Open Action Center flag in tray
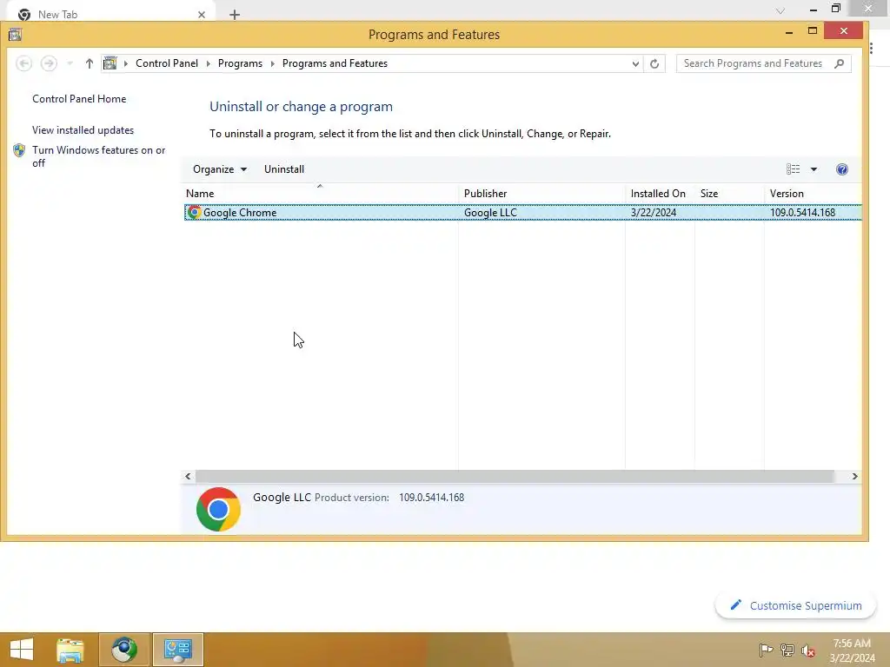Image resolution: width=890 pixels, height=667 pixels. [766, 650]
